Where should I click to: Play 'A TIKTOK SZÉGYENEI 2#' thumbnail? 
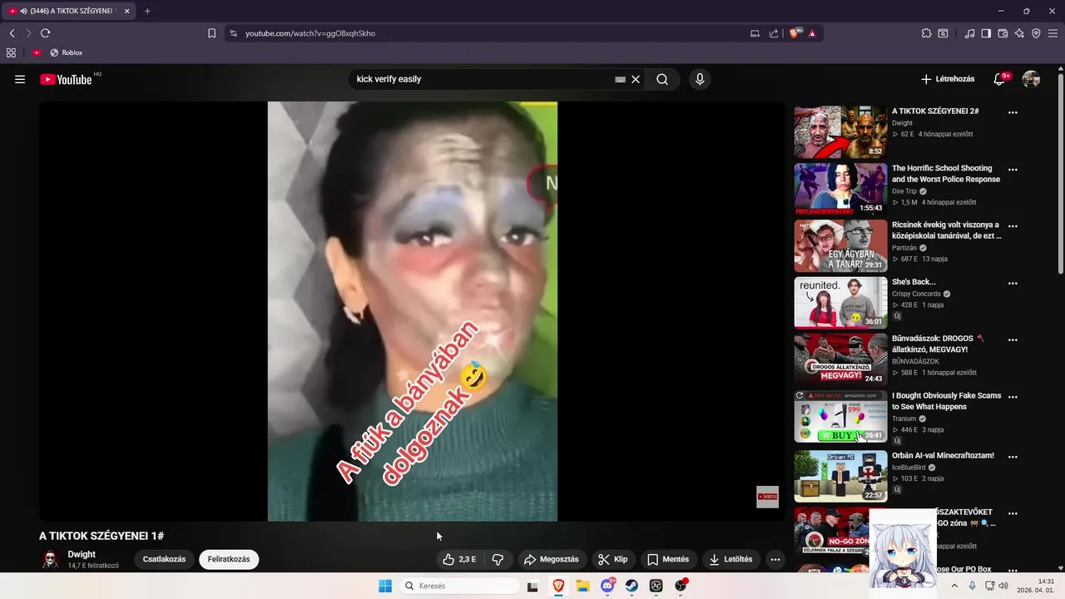(x=840, y=132)
